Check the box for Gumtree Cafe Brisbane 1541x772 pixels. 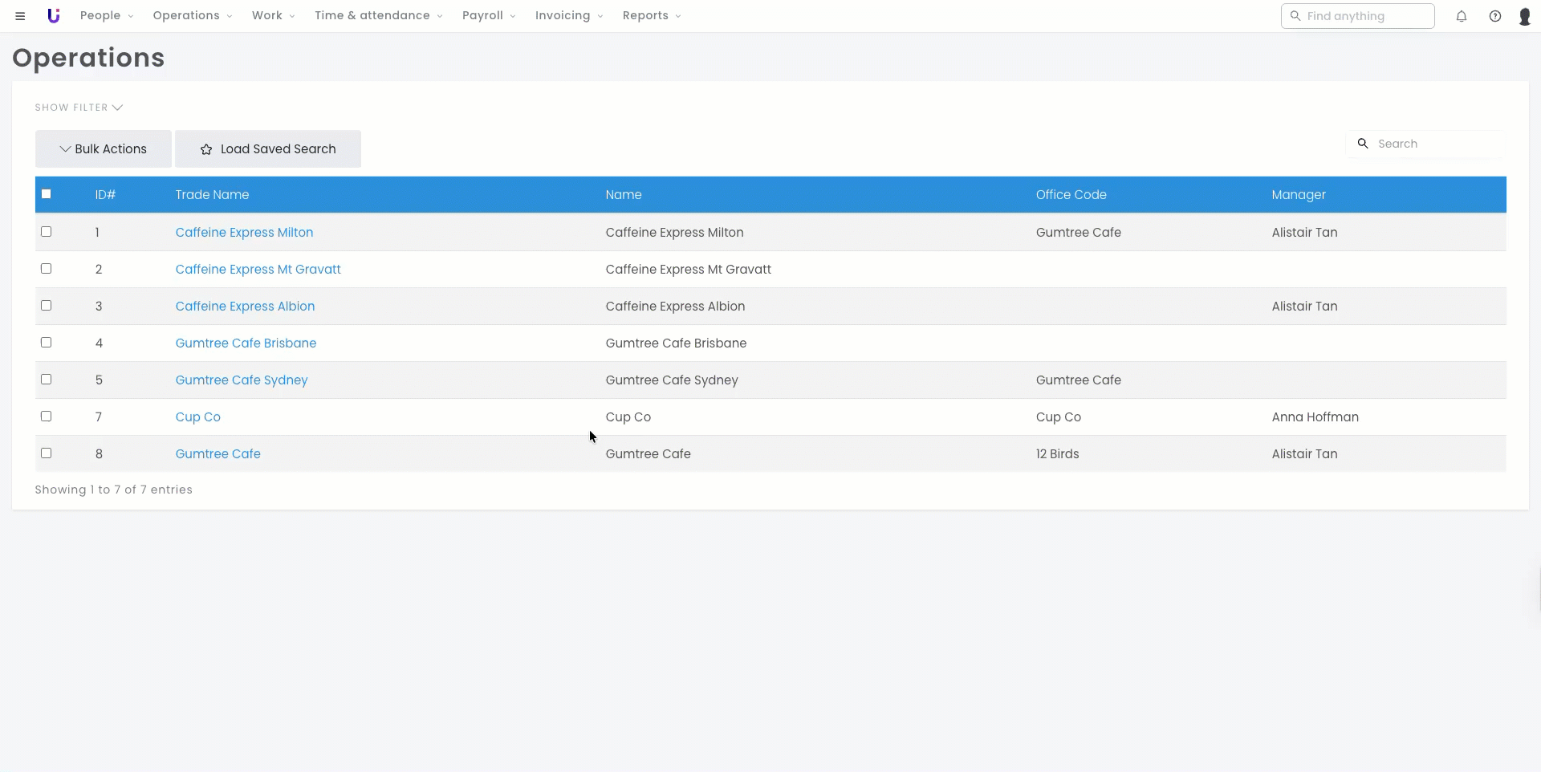point(47,343)
